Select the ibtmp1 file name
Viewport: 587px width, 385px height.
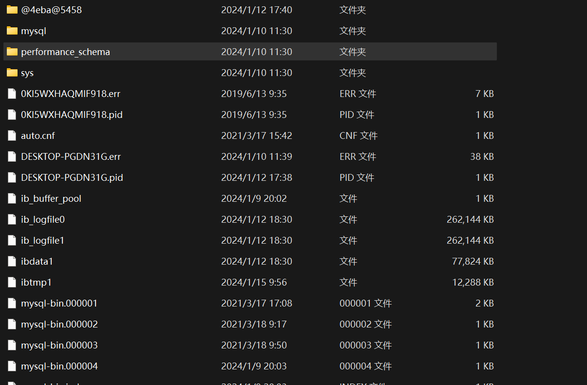pyautogui.click(x=36, y=283)
